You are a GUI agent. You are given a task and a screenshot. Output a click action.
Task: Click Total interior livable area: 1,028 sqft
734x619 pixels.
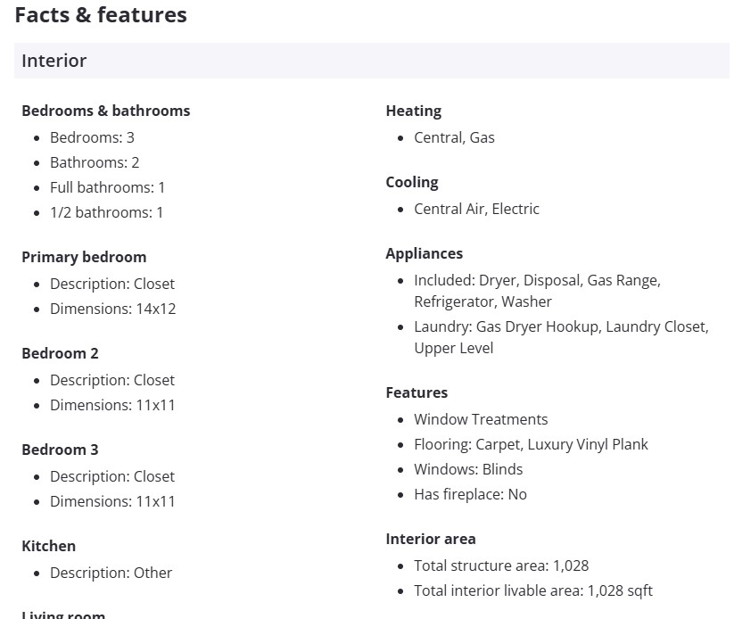(532, 590)
